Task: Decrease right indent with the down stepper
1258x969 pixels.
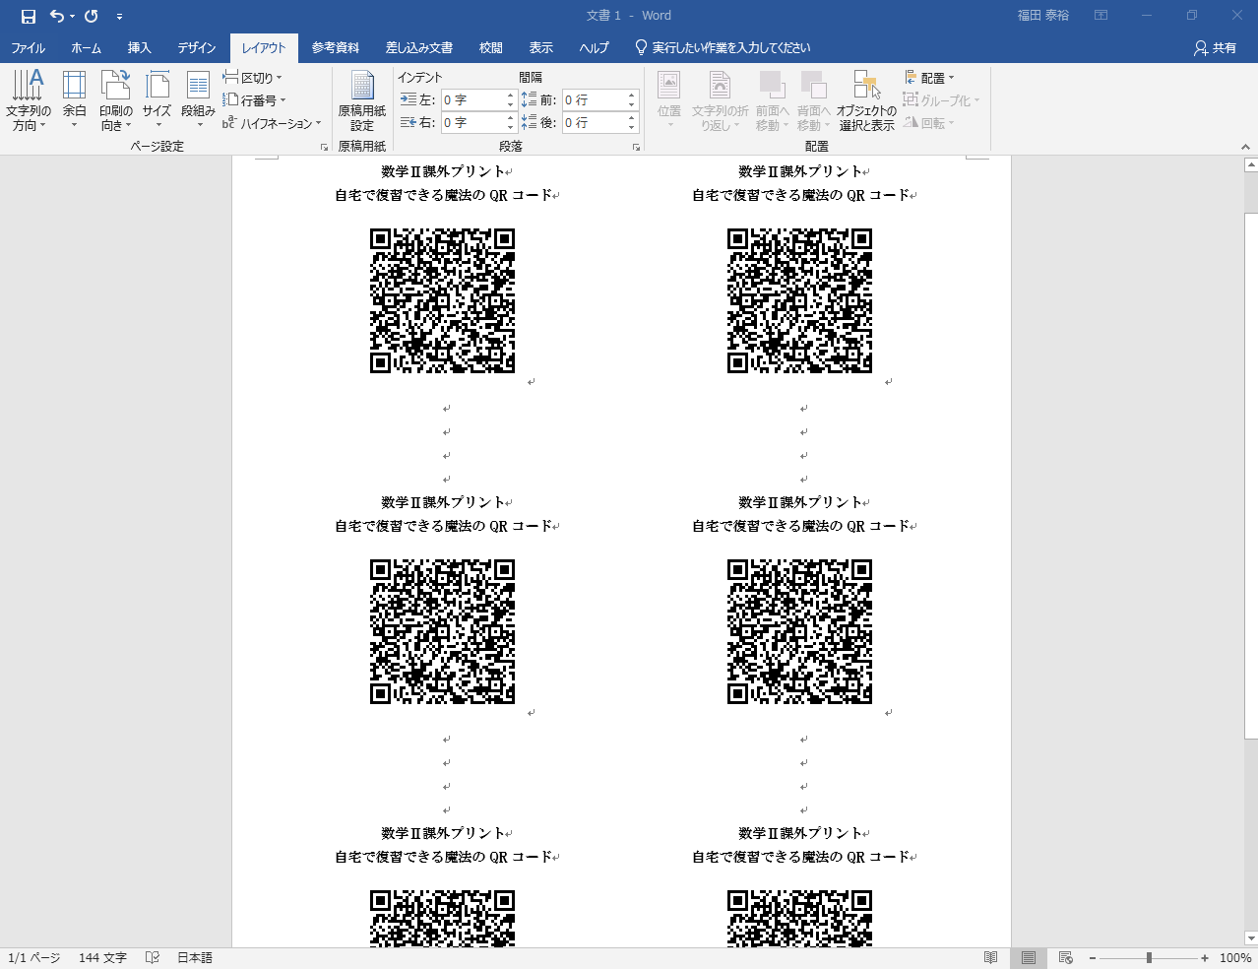Action: 510,127
